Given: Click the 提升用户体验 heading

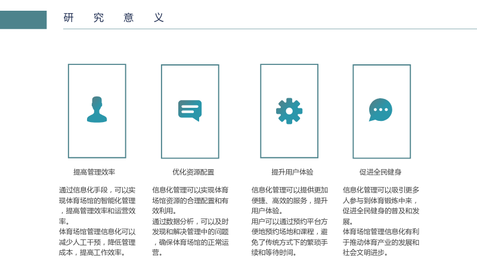Looking at the screenshot, I should [292, 172].
